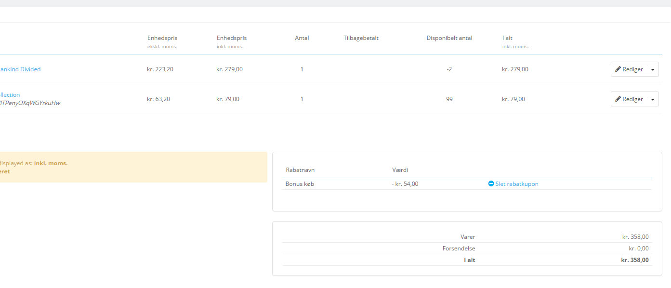671x288 pixels.
Task: Select the available quantity value 99
Action: (449, 99)
